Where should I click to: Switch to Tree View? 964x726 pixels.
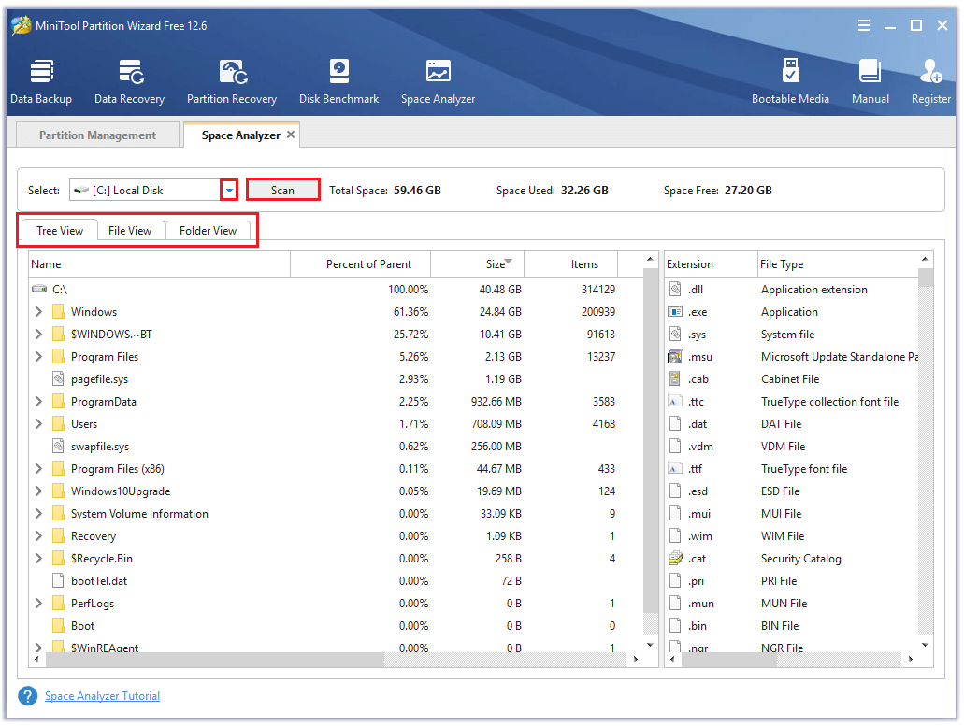tap(60, 231)
